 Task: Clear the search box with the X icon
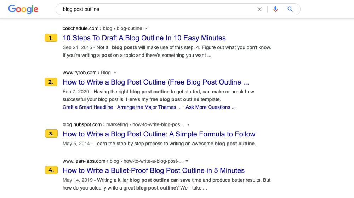[259, 9]
